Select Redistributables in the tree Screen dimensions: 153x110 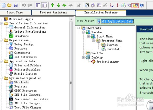click(x=27, y=69)
